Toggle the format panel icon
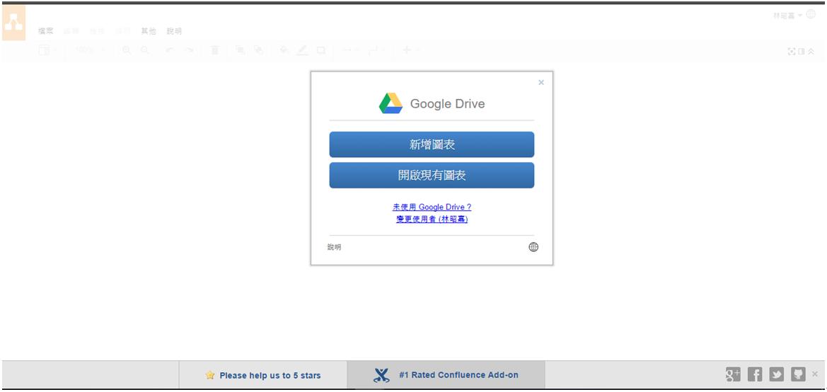This screenshot has height=392, width=827. pos(801,51)
